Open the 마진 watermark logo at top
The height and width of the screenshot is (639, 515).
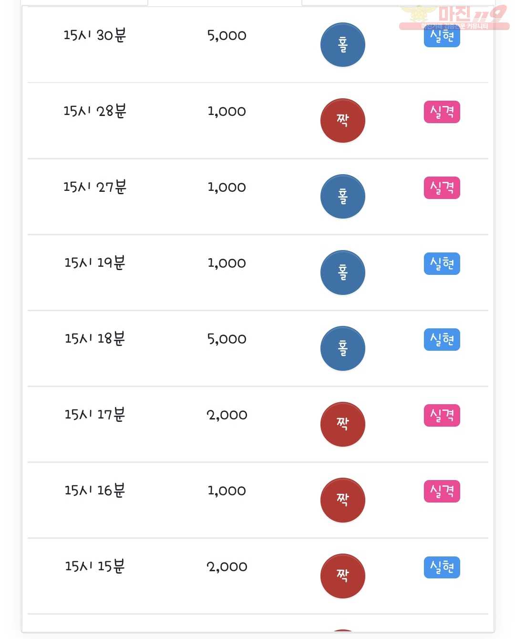pos(454,18)
